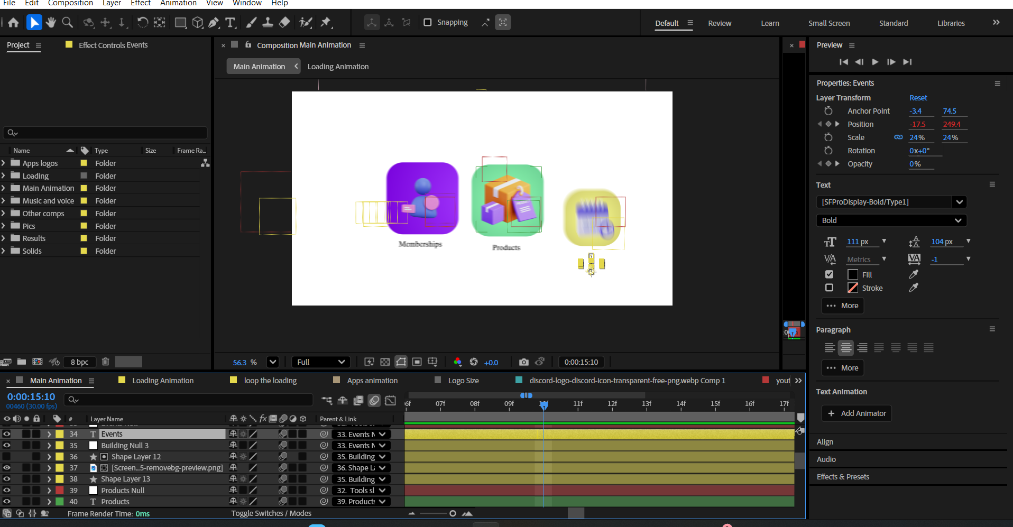Select the Hand tool in toolbar
The height and width of the screenshot is (527, 1013).
pyautogui.click(x=51, y=22)
